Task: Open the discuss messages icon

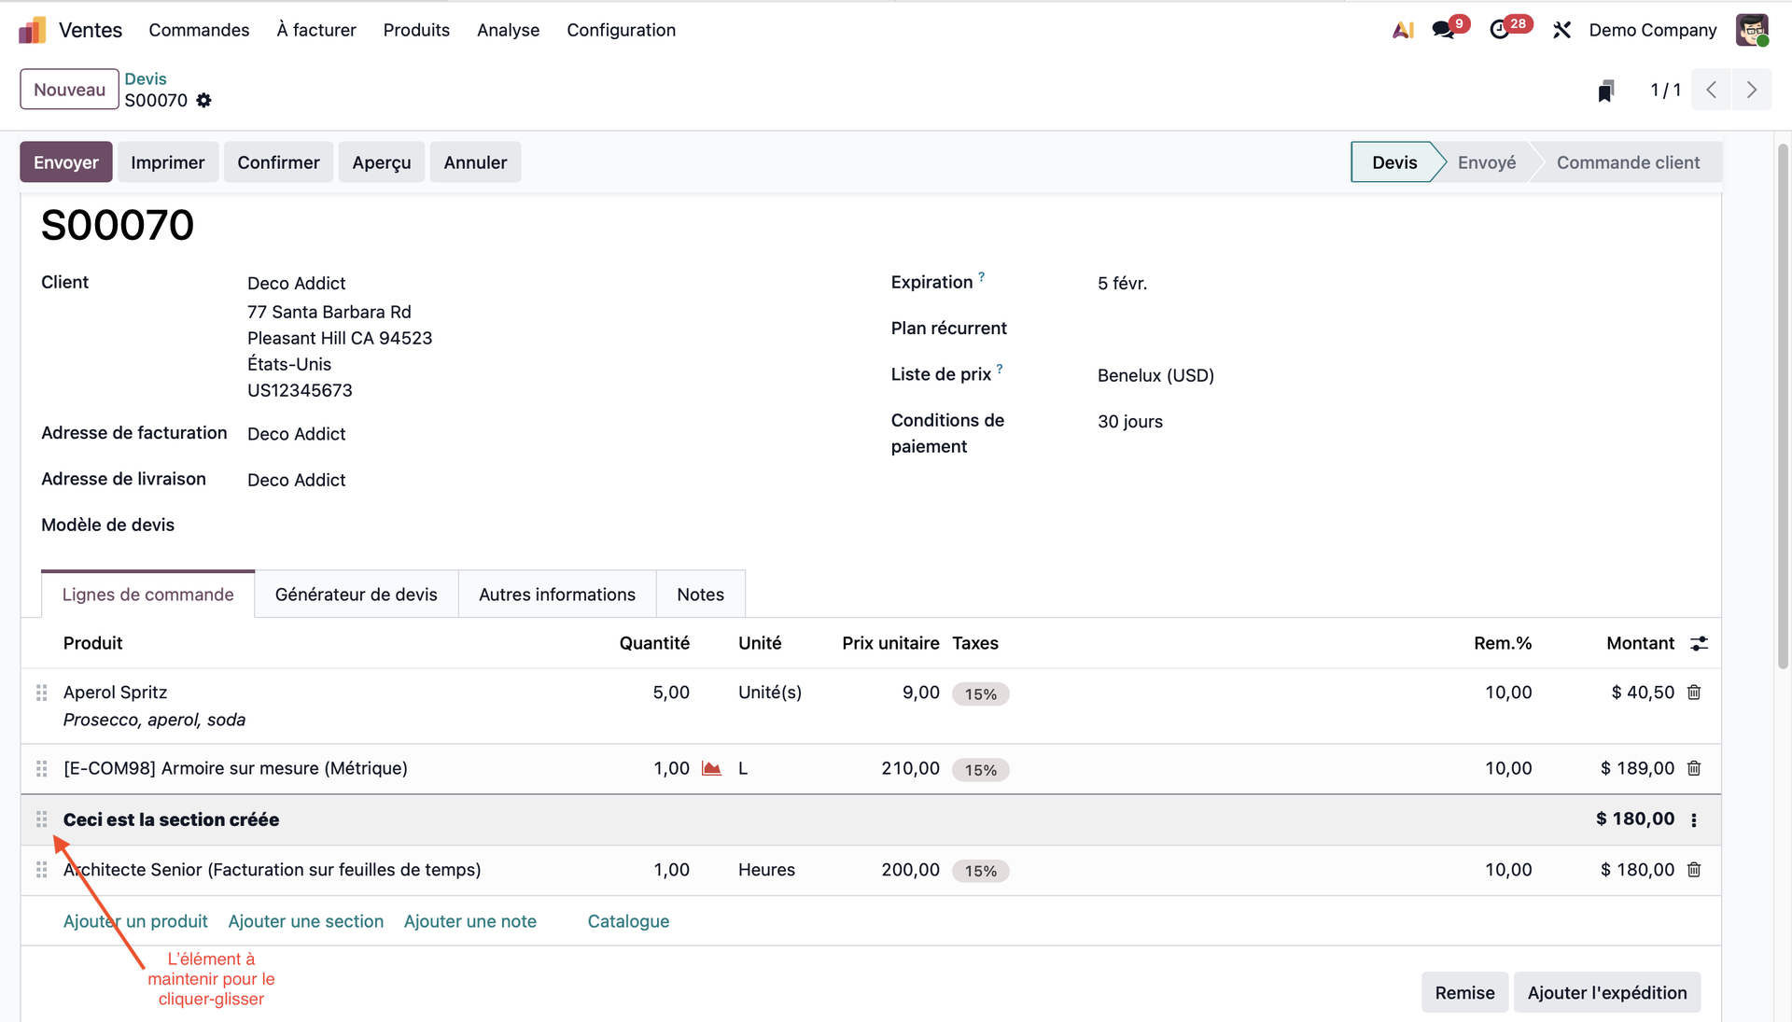Action: click(x=1443, y=30)
